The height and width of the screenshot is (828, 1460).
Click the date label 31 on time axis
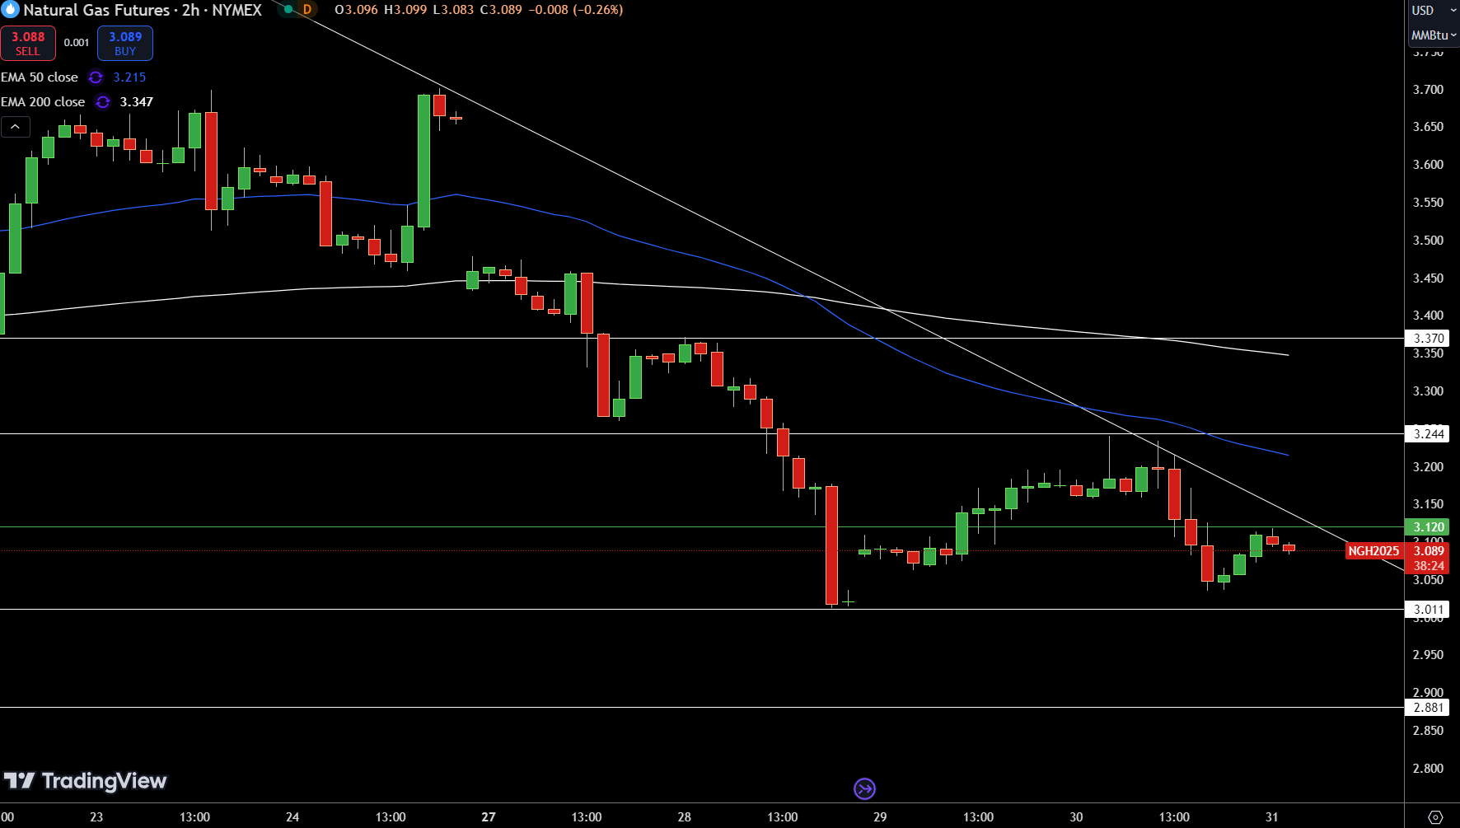[1272, 817]
